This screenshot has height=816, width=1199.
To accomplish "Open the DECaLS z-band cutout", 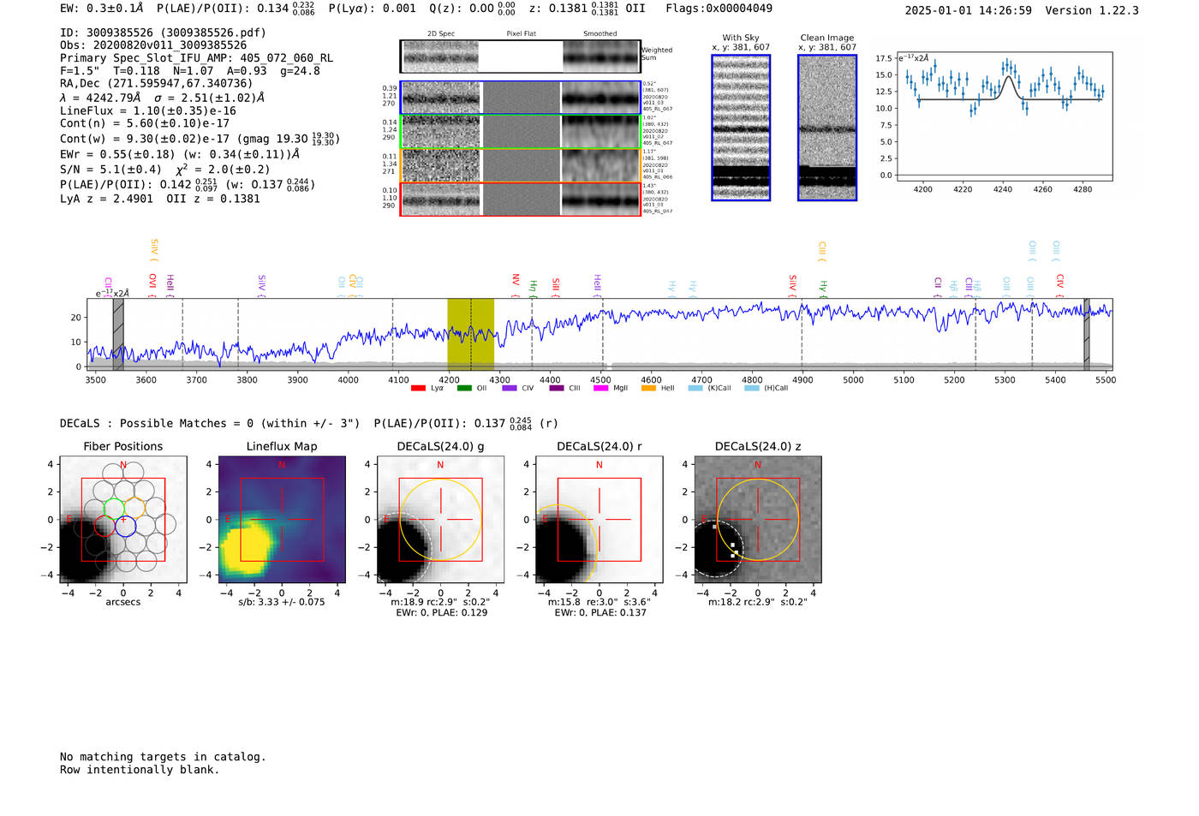I will pyautogui.click(x=758, y=520).
